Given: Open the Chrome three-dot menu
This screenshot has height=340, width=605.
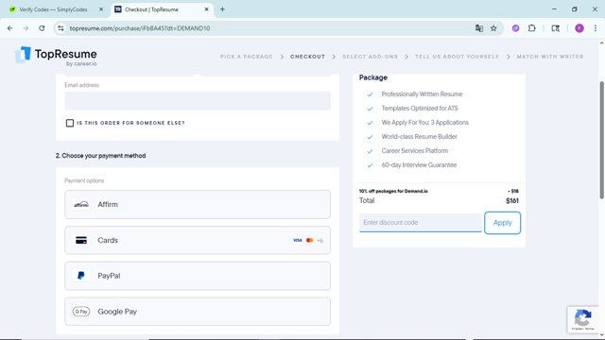Looking at the screenshot, I should [596, 28].
